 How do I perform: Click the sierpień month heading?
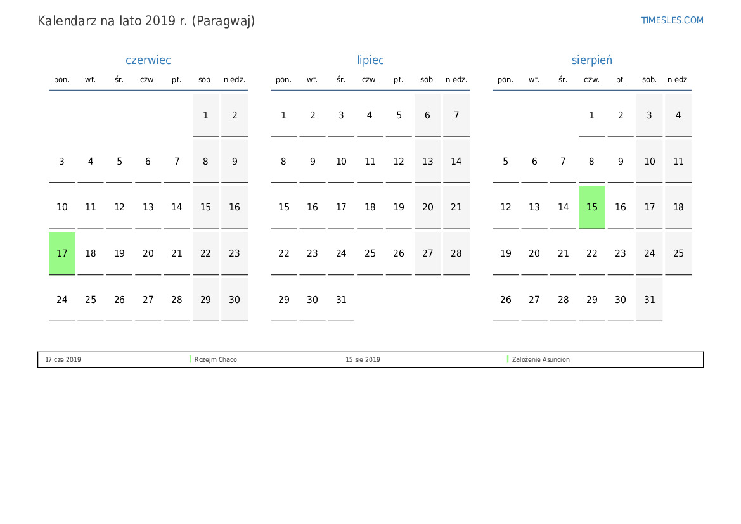coord(591,60)
